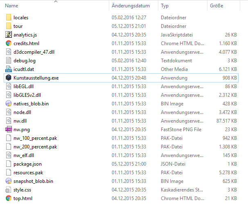Click the Kunstausstellung.exe application icon

pos(9,78)
